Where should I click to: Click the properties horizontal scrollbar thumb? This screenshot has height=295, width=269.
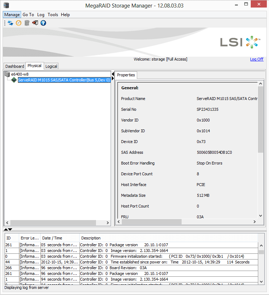pyautogui.click(x=152, y=222)
